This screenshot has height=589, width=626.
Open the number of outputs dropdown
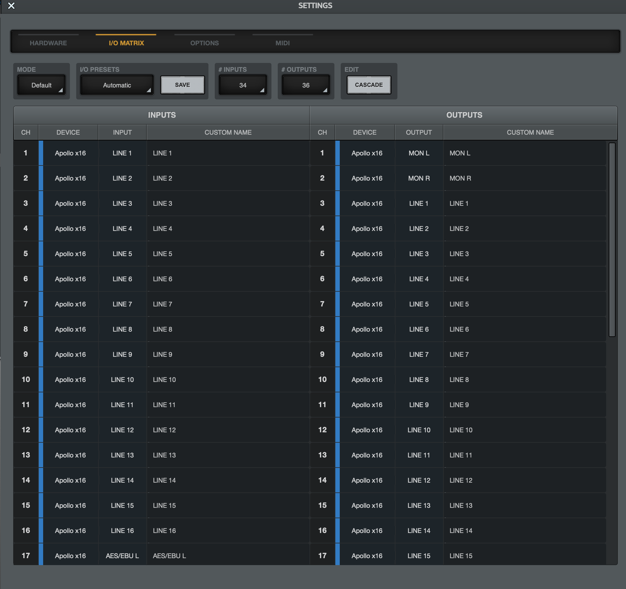(x=306, y=85)
